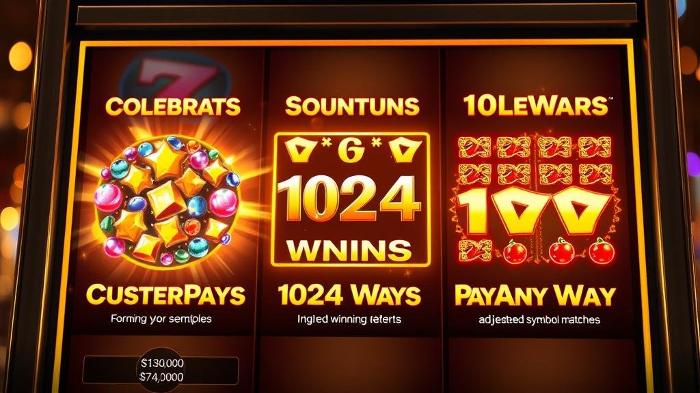
Task: Select the top-right red dragon tile
Action: [595, 147]
